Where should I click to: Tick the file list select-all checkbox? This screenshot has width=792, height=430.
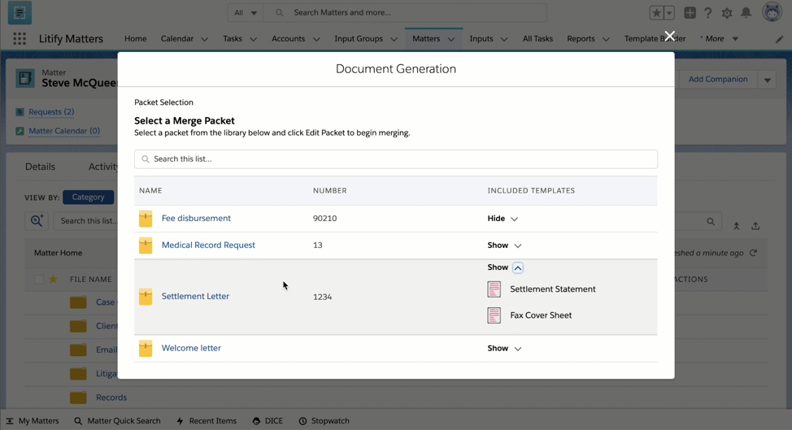coord(38,279)
